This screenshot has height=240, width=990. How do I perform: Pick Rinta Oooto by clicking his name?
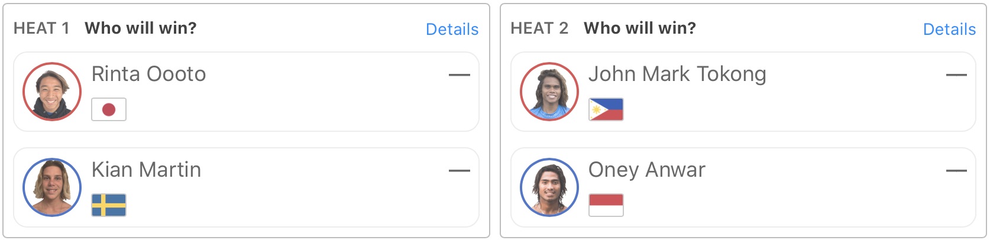[148, 74]
